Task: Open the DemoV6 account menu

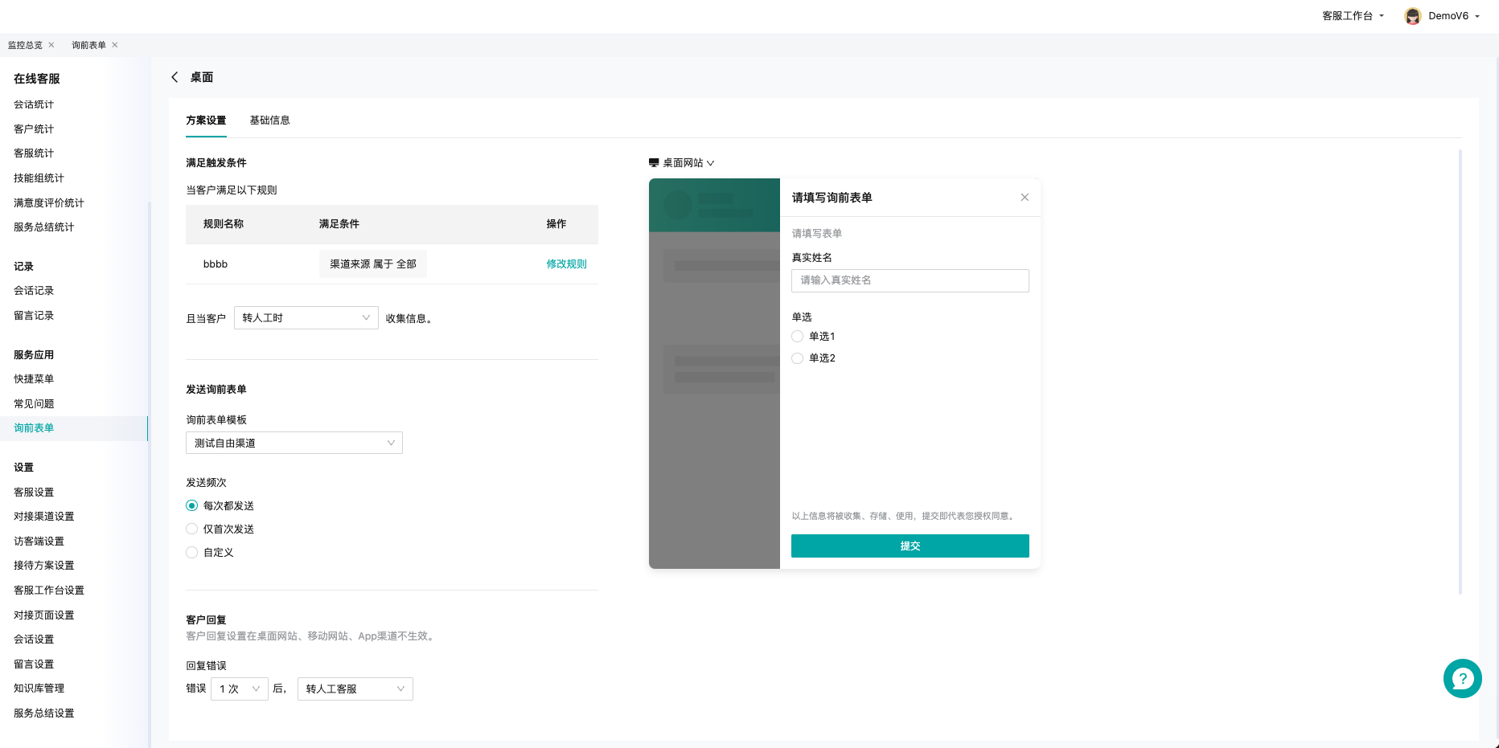Action: 1454,16
